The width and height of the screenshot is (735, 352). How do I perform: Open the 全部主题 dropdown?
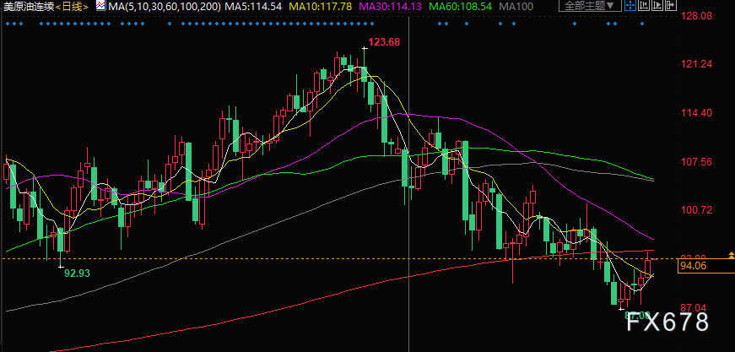(x=590, y=6)
